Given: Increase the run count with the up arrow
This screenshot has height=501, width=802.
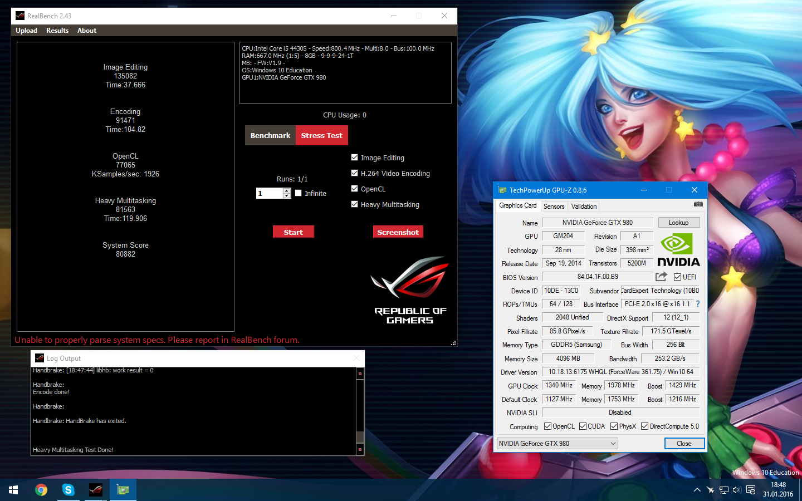Looking at the screenshot, I should [287, 190].
